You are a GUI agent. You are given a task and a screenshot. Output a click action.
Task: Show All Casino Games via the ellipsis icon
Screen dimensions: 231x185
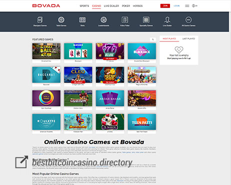click(x=188, y=20)
